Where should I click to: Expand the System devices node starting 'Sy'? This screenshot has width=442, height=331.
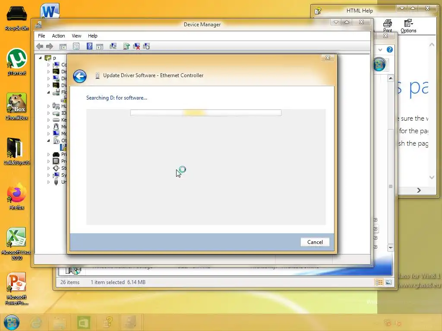48,175
